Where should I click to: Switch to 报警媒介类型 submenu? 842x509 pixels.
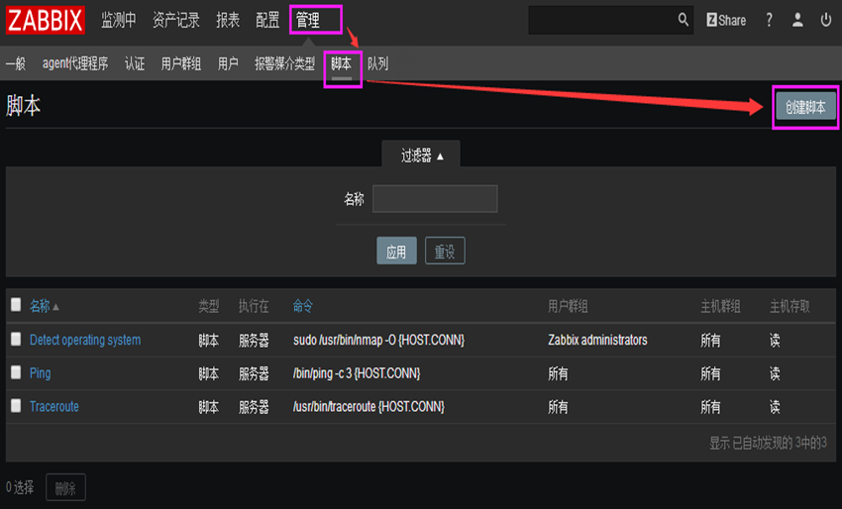[284, 64]
